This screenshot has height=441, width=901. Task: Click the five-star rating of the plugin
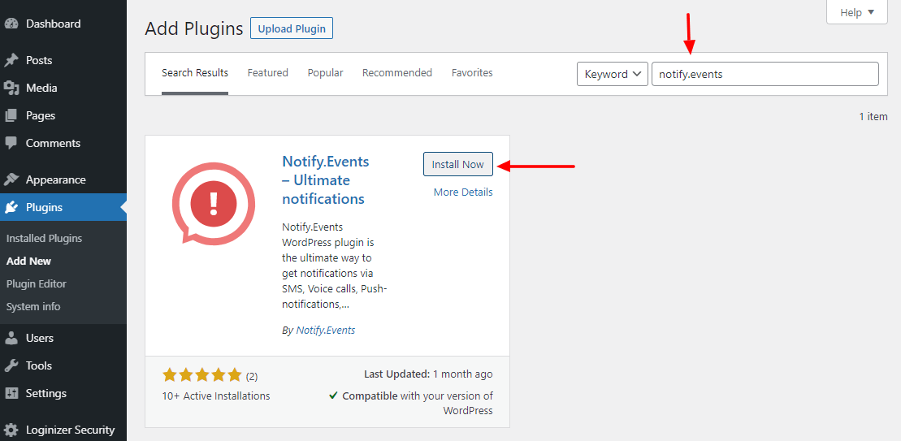202,376
